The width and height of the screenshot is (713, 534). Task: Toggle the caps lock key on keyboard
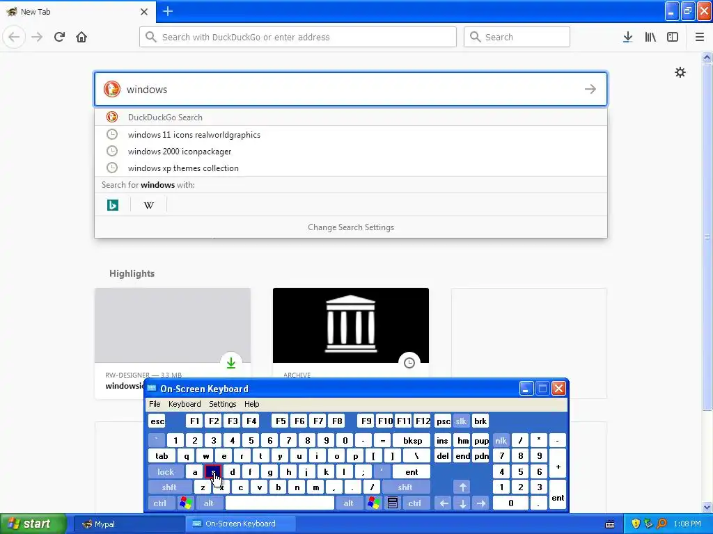[166, 472]
